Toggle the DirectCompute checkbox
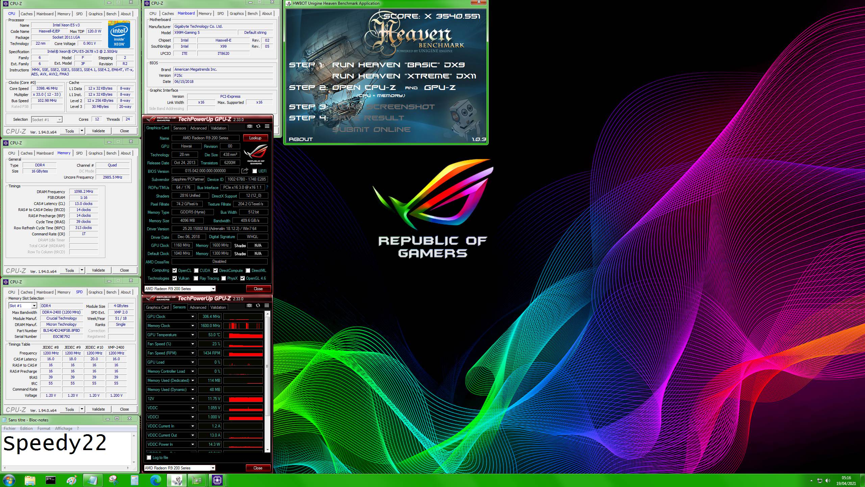865x487 pixels. (215, 271)
